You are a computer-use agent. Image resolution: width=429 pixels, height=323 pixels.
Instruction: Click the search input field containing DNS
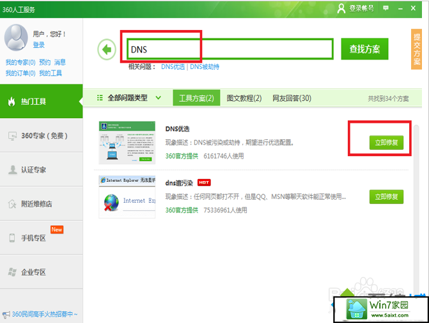[x=230, y=49]
